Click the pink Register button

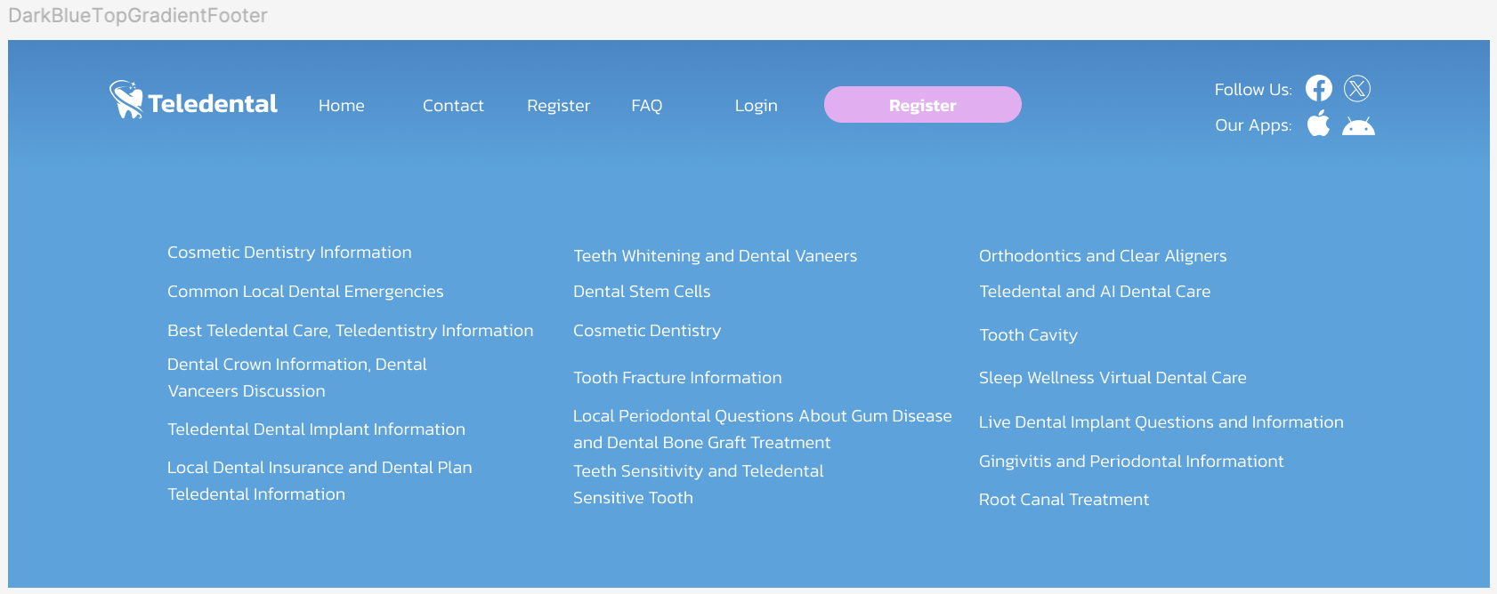point(923,105)
